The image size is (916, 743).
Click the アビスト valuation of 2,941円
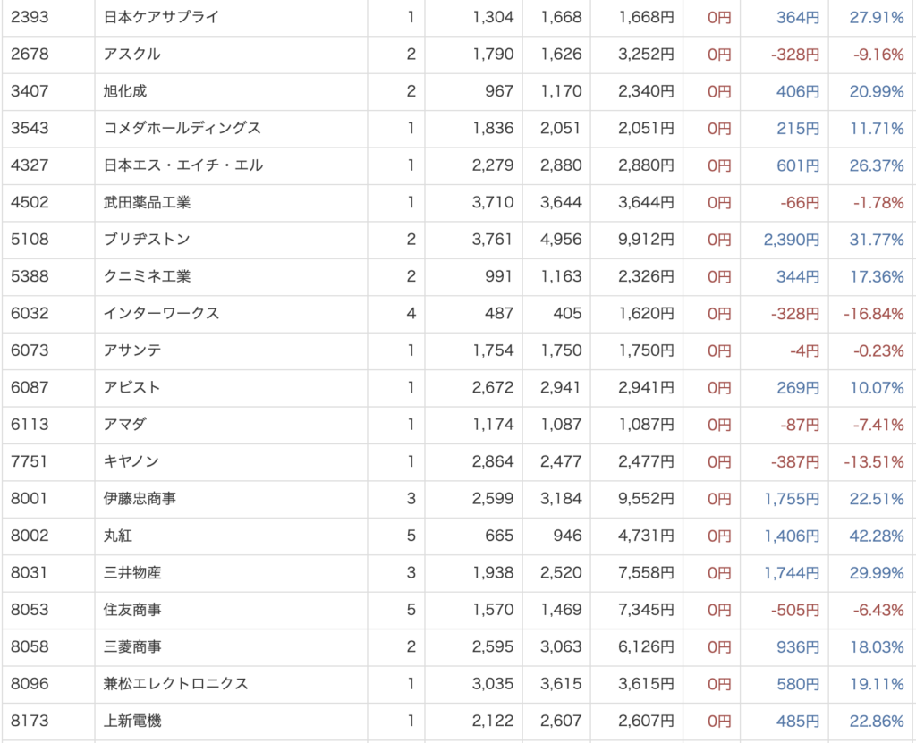point(646,387)
